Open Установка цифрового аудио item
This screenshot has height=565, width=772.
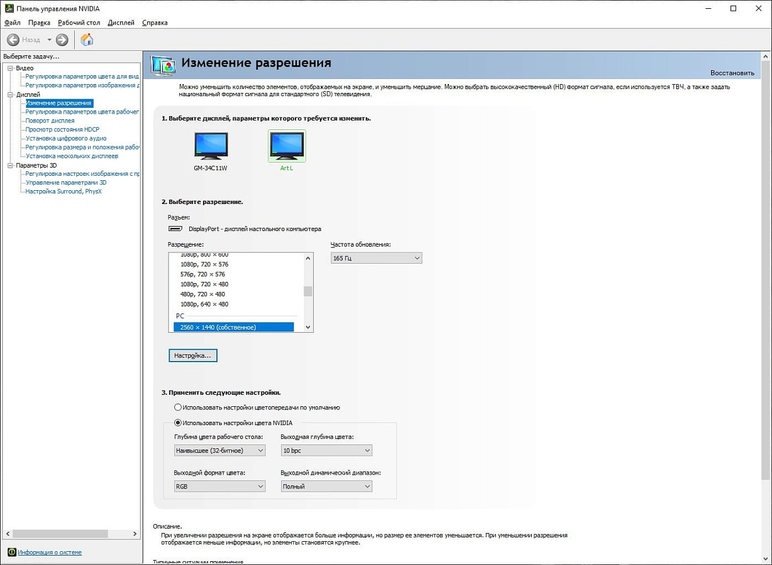coord(66,138)
